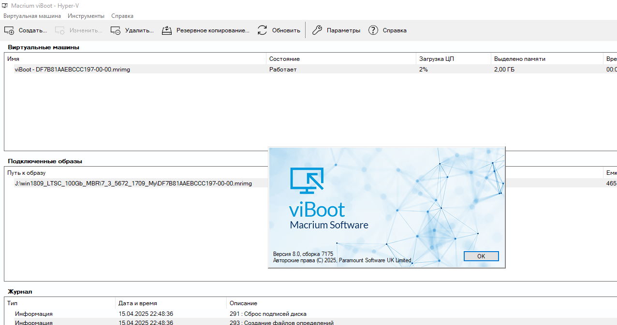Click the Информация cell of log entry 293
617x325 pixels.
pyautogui.click(x=34, y=323)
